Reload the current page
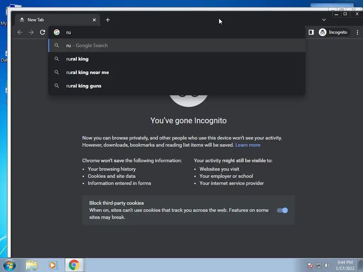363x272 pixels. [x=43, y=32]
